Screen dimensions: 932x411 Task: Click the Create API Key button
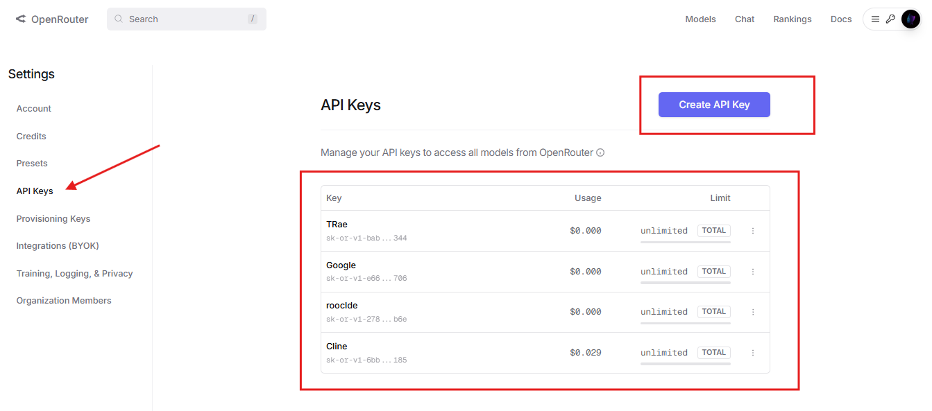(x=714, y=105)
